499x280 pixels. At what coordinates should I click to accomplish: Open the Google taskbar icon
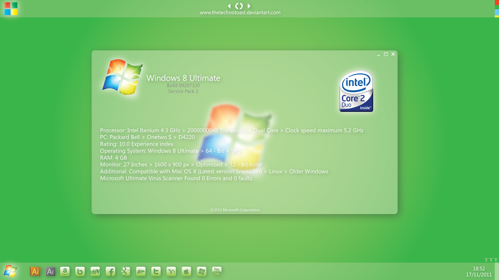pyautogui.click(x=126, y=271)
